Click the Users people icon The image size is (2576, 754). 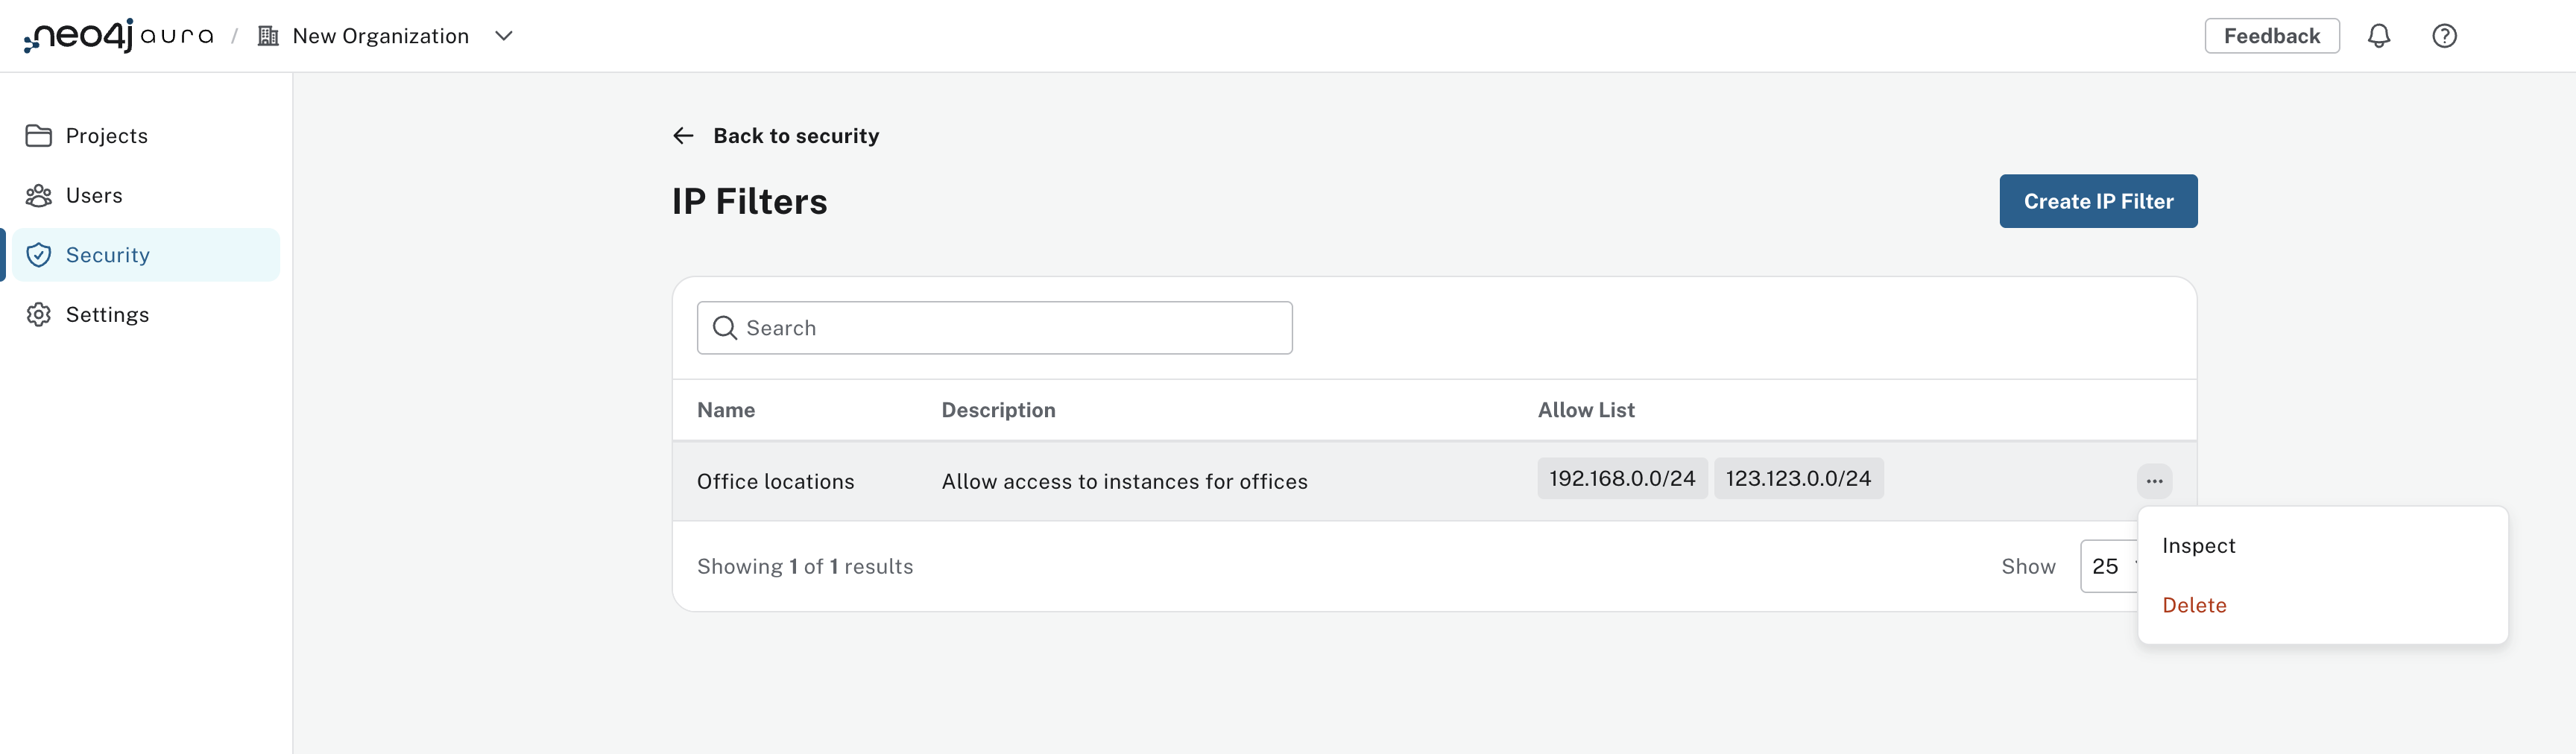pos(39,195)
